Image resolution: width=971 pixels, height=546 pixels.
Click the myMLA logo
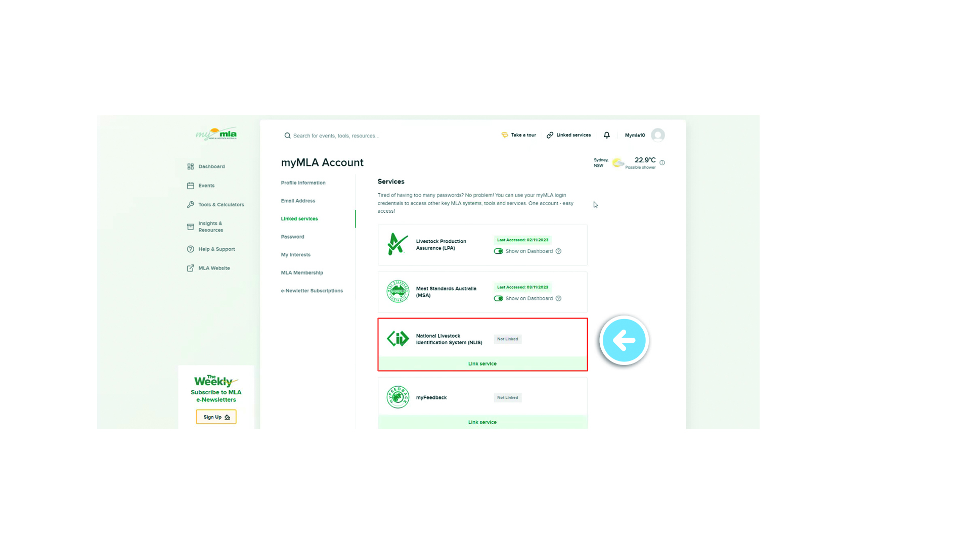pos(216,134)
